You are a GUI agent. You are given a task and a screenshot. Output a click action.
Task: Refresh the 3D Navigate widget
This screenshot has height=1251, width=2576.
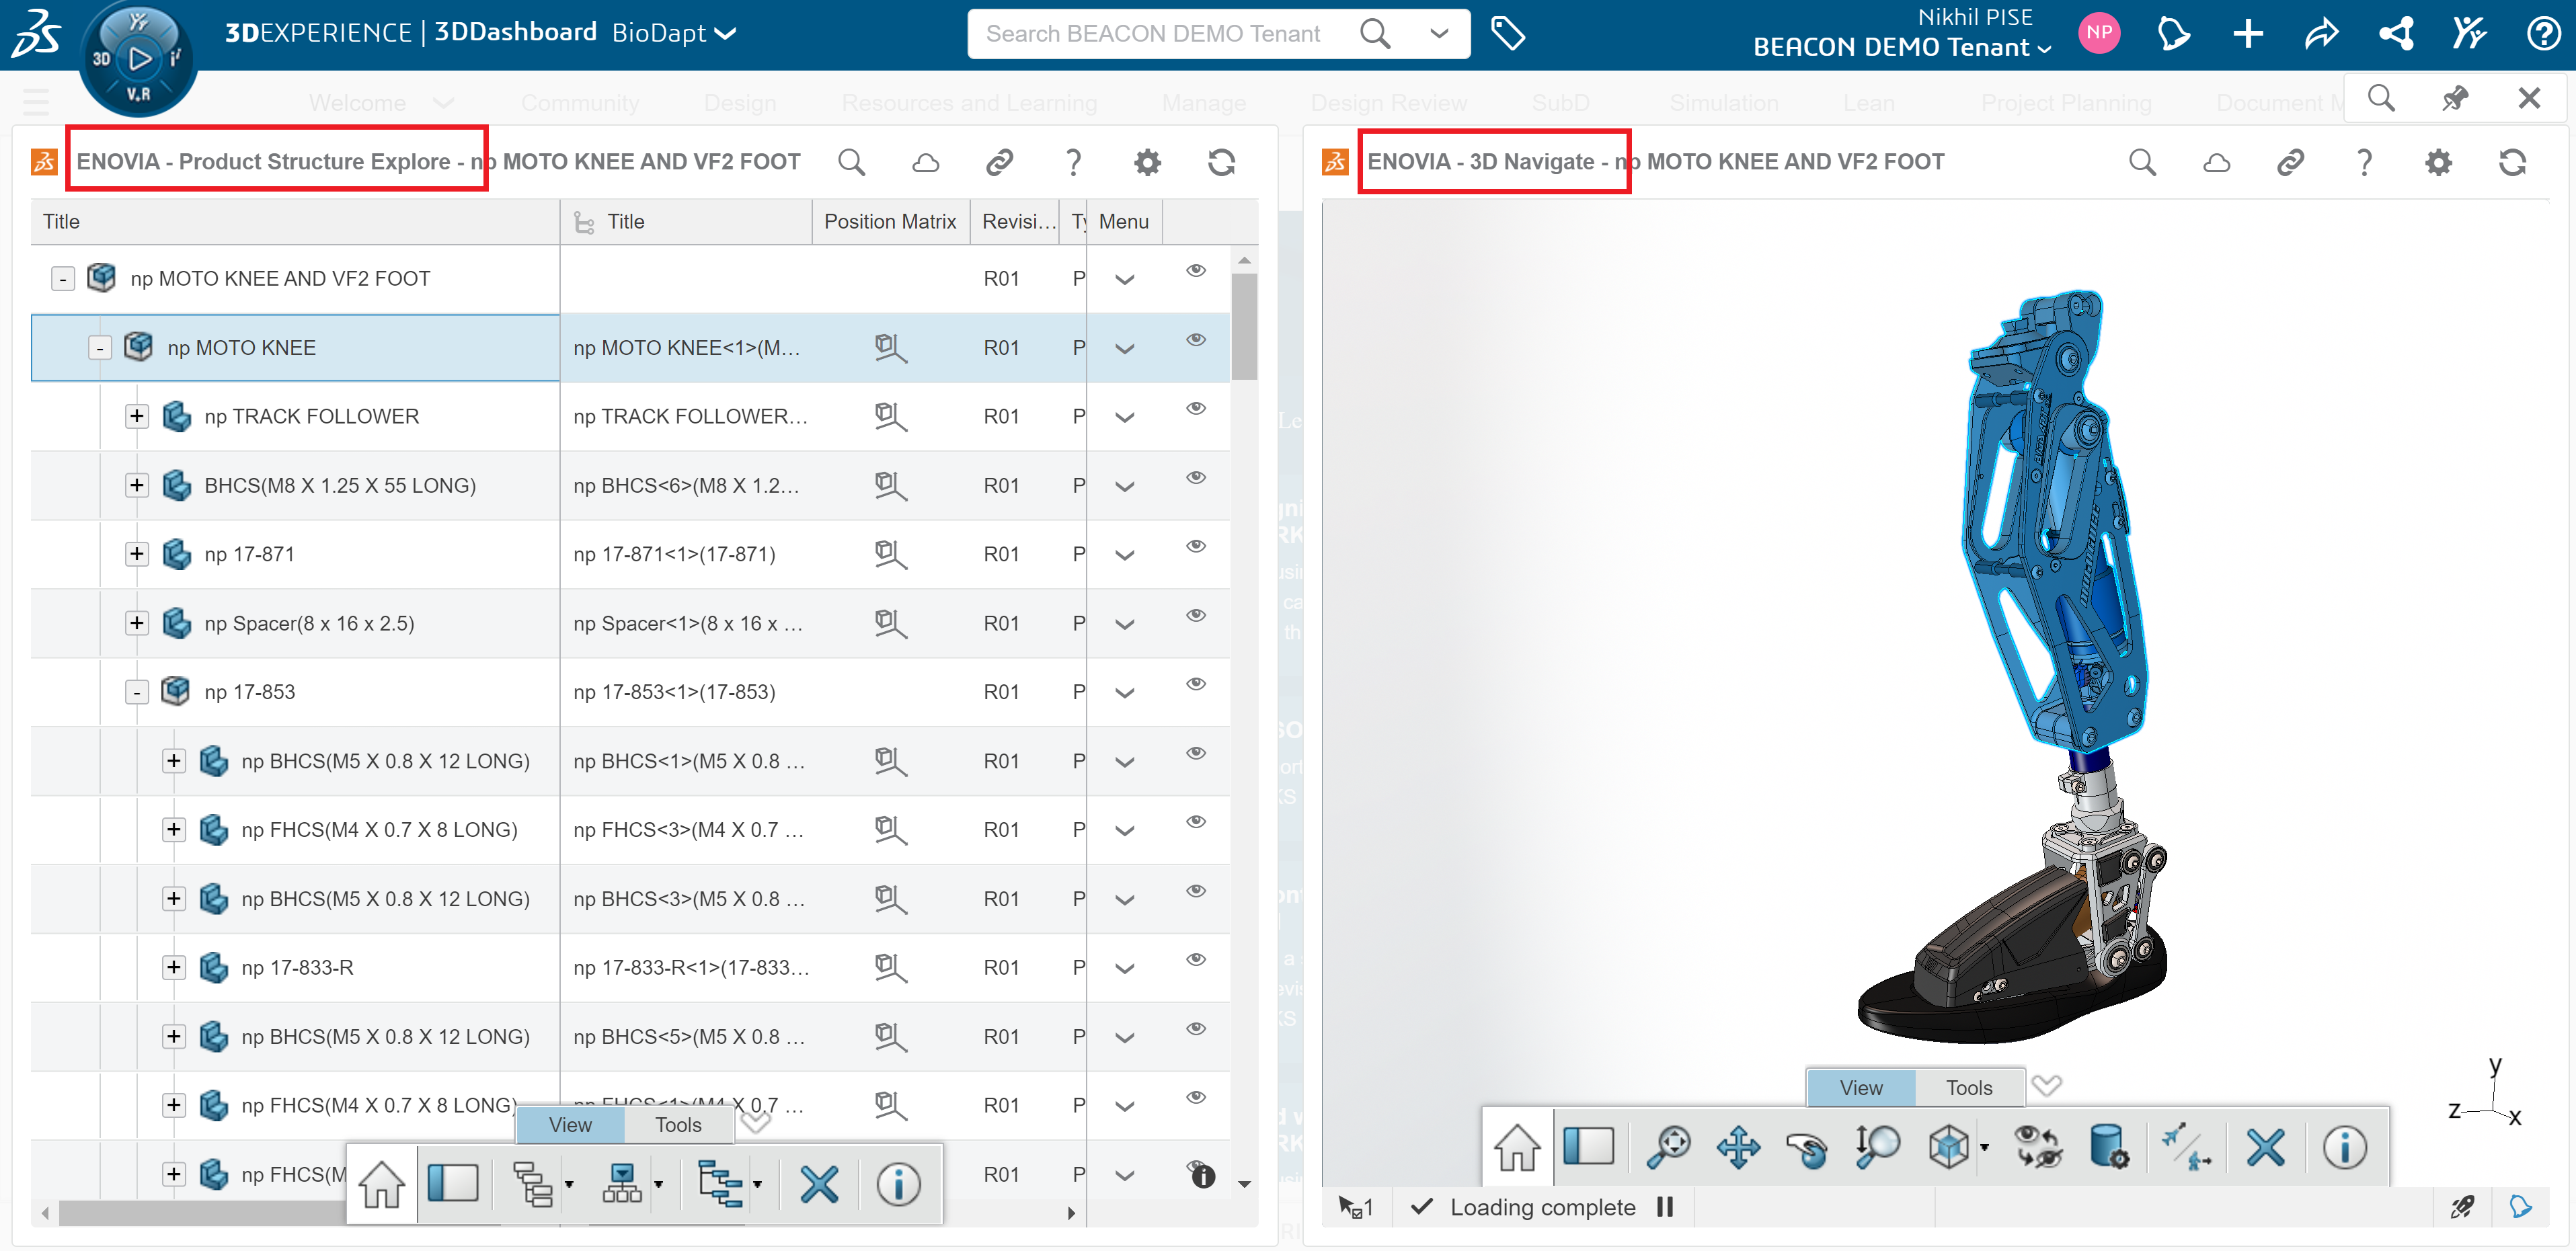2512,162
